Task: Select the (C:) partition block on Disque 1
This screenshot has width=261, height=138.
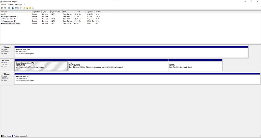Action: (x=118, y=66)
